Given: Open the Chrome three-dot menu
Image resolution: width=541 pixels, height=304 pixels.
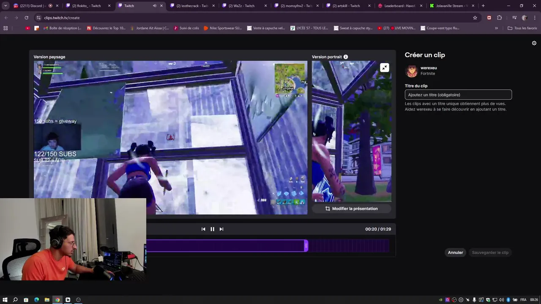Looking at the screenshot, I should tap(535, 18).
